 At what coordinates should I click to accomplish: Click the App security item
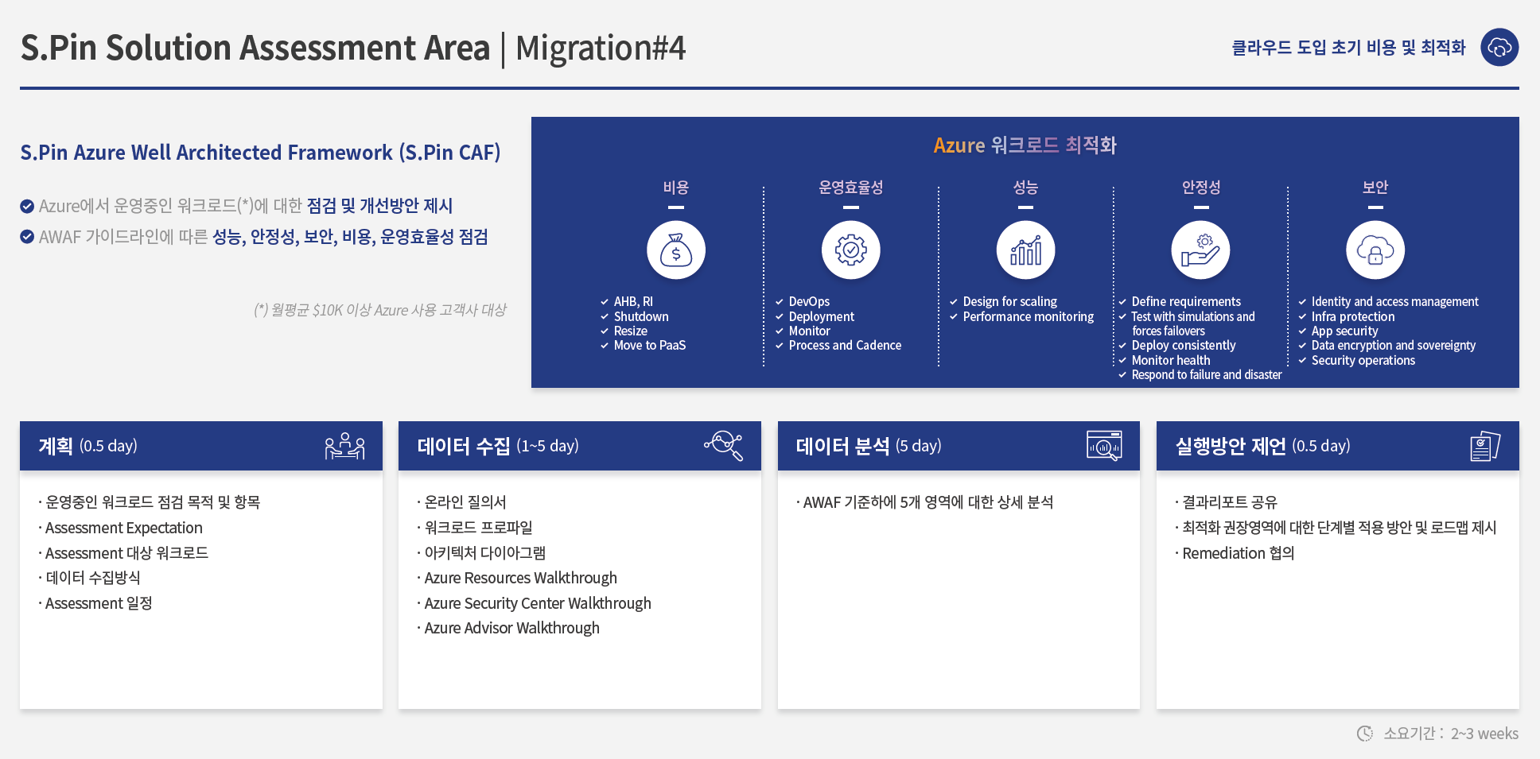coord(1345,331)
